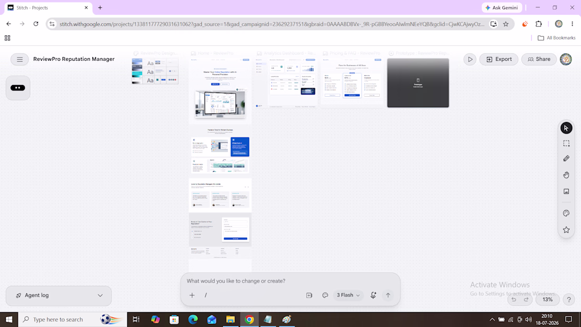Screen dimensions: 581x327
Task: Open Chrome extensions puzzle icon
Action: tap(539, 24)
